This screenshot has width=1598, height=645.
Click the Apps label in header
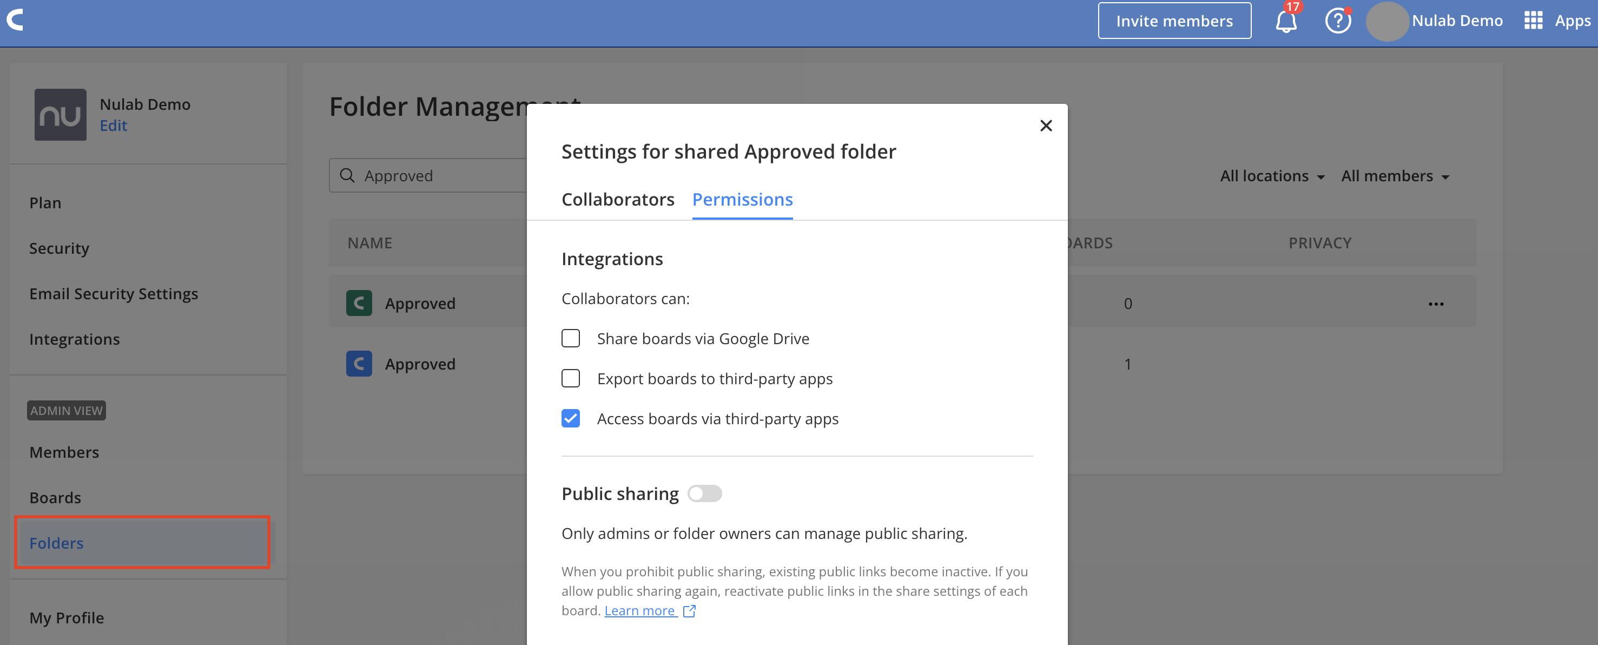tap(1573, 21)
